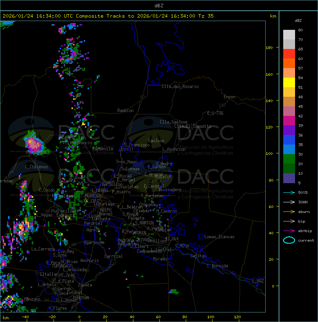Click the Encon map label
The image size is (318, 322).
coord(229,97)
